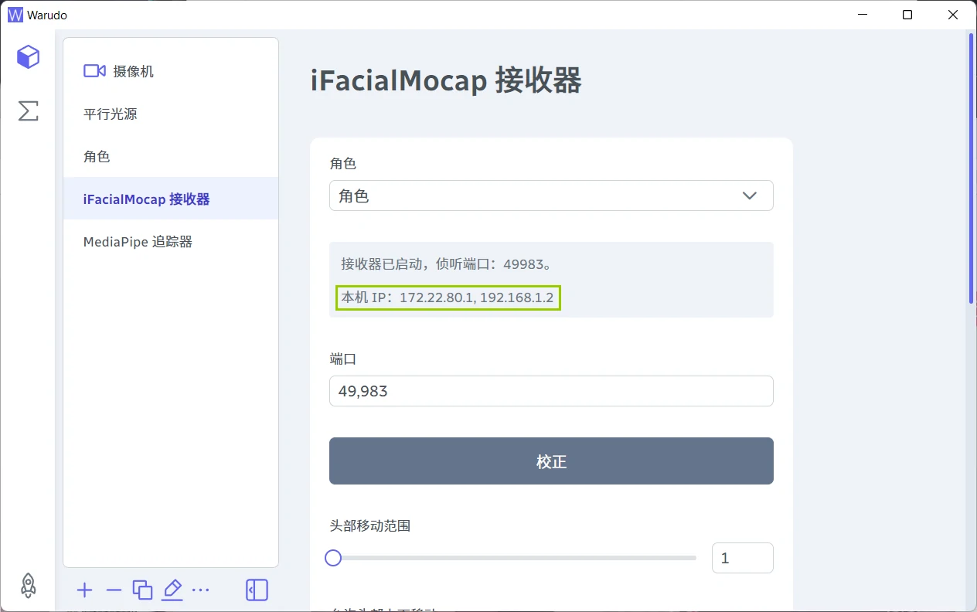Viewport: 977px width, 612px height.
Task: Close the Warudo window
Action: tap(952, 15)
